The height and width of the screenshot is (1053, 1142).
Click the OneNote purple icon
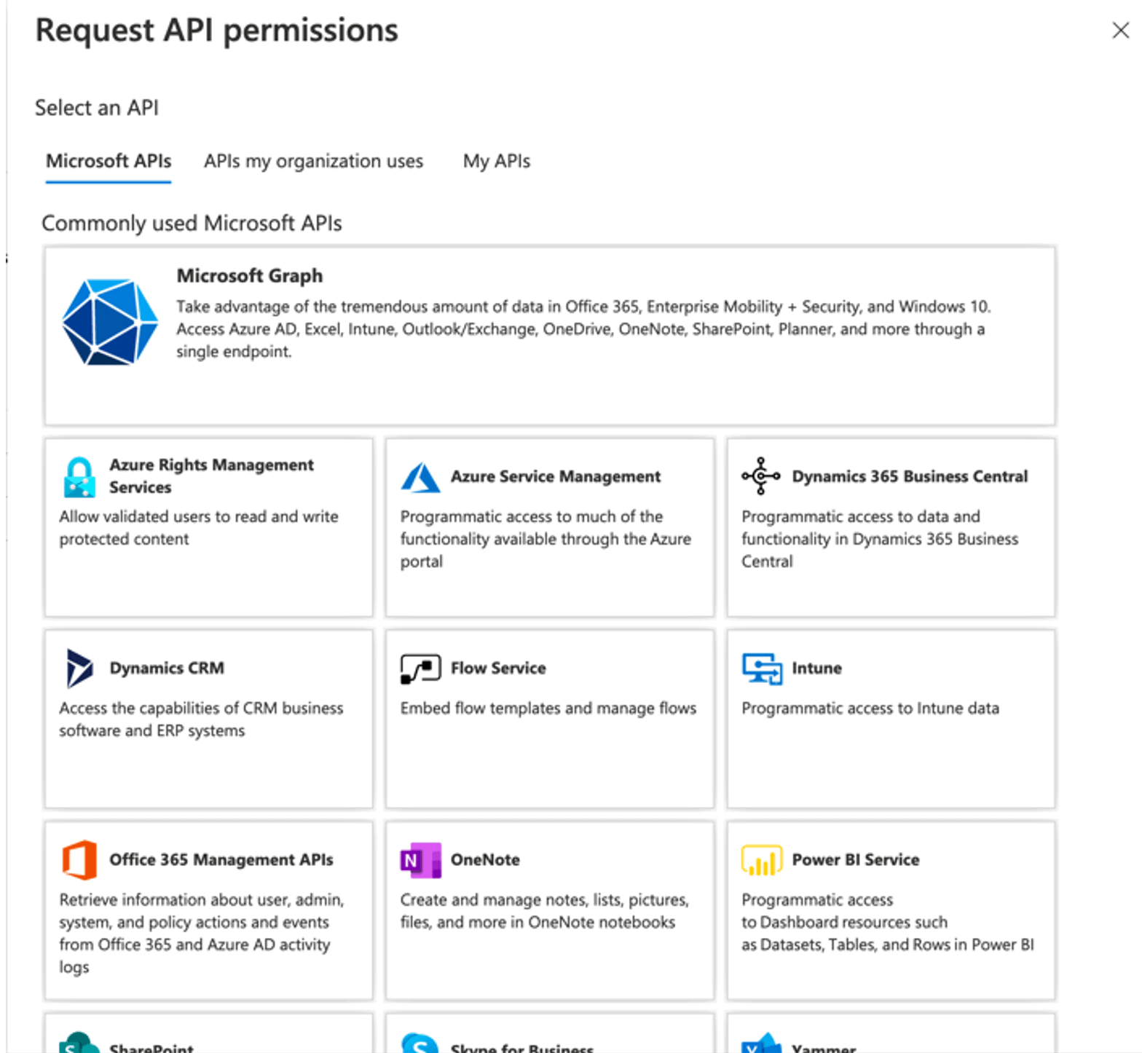[420, 860]
